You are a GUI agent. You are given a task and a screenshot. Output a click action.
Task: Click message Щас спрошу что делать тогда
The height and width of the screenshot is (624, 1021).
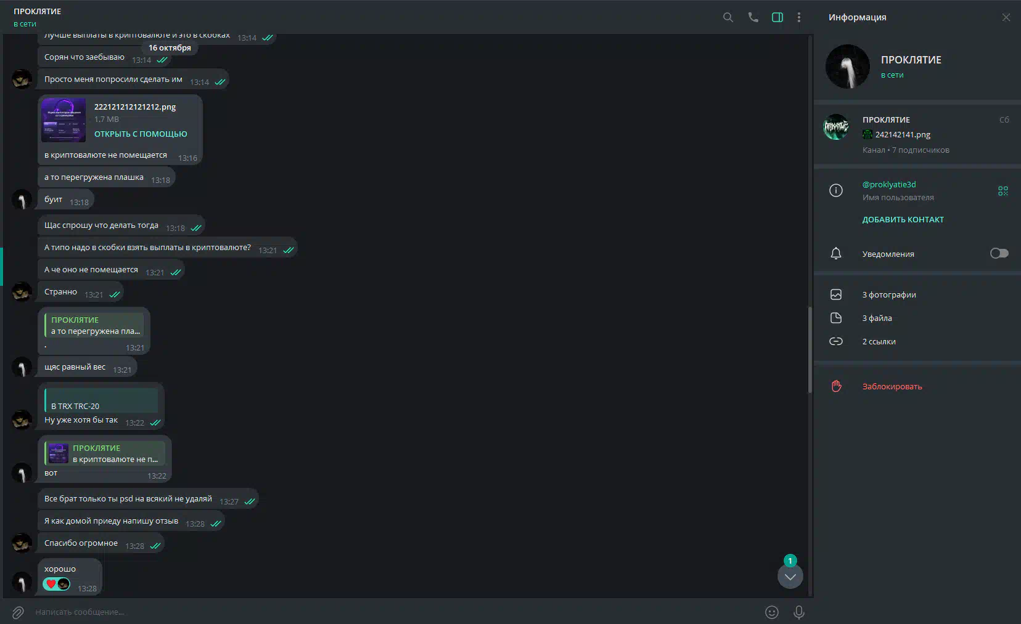point(121,225)
